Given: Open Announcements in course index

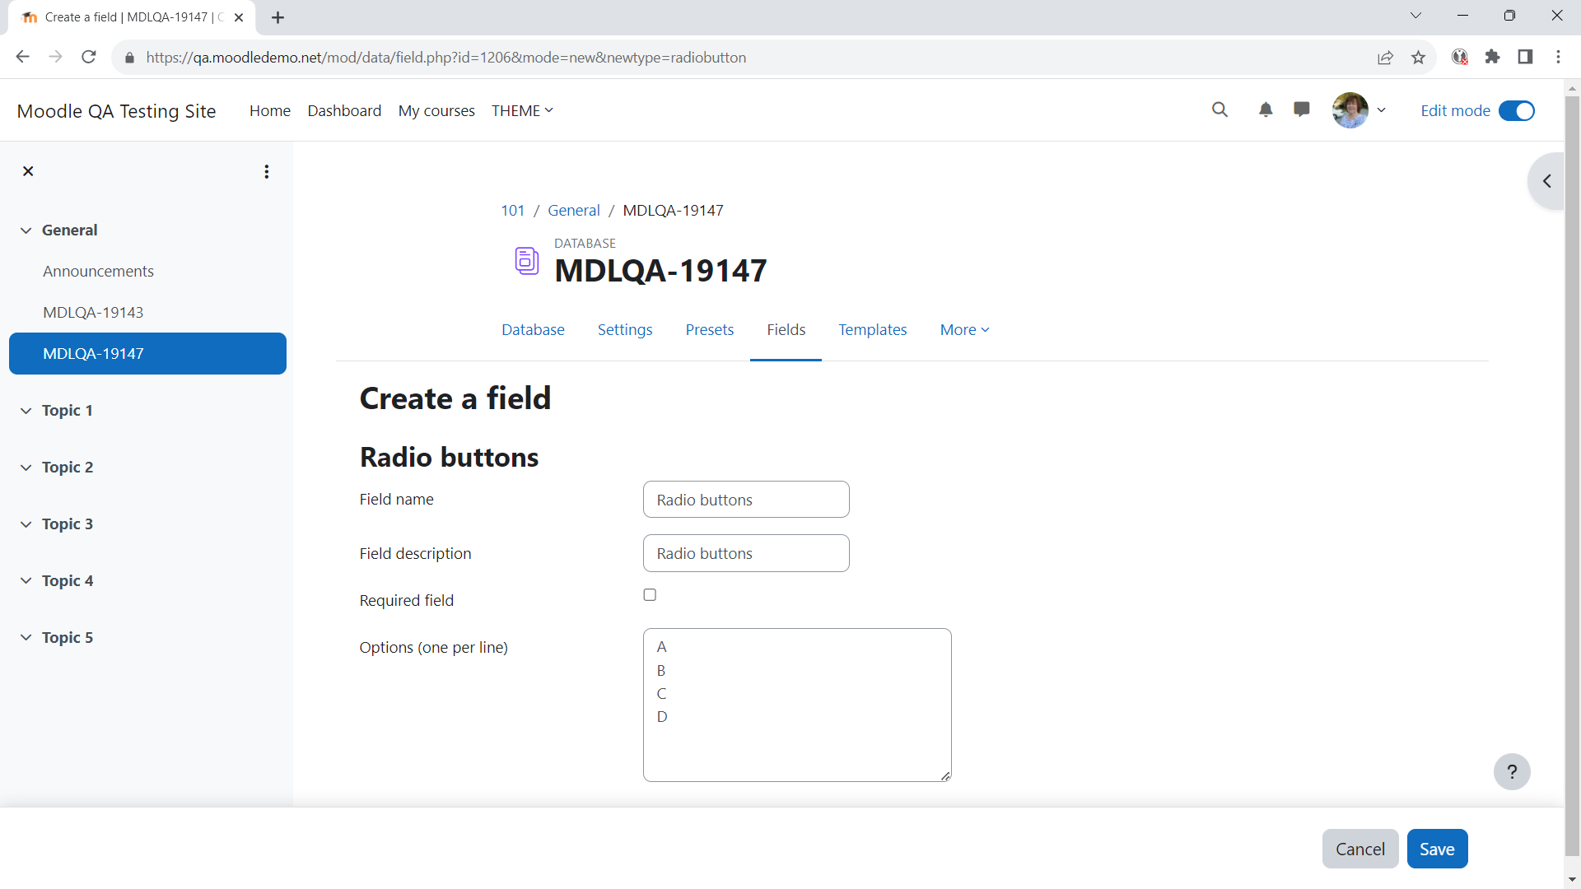Looking at the screenshot, I should (x=98, y=271).
